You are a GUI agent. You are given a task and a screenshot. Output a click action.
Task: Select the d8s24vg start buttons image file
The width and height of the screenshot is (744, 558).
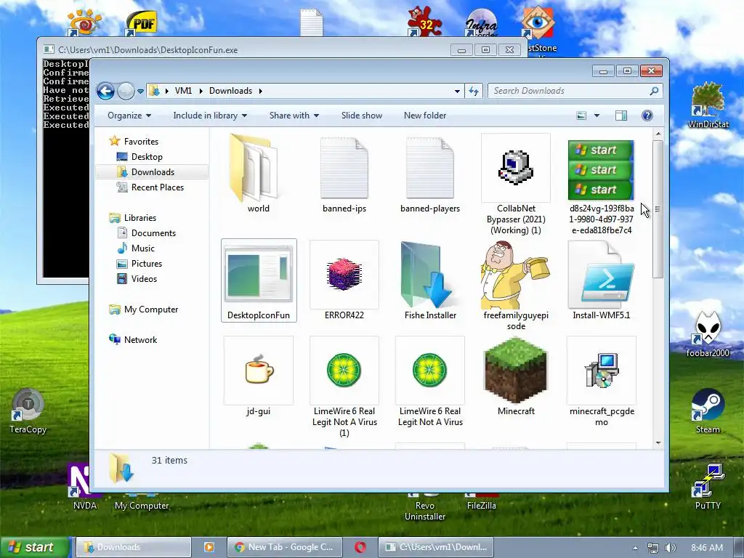[x=601, y=170]
